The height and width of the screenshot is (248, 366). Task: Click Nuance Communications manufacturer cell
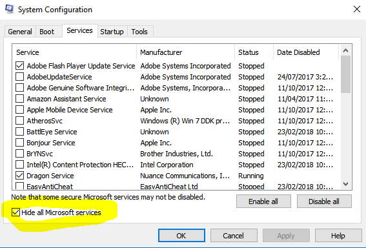tap(185, 176)
